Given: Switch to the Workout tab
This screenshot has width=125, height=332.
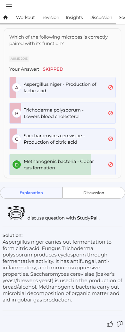Looking at the screenshot, I should (25, 18).
